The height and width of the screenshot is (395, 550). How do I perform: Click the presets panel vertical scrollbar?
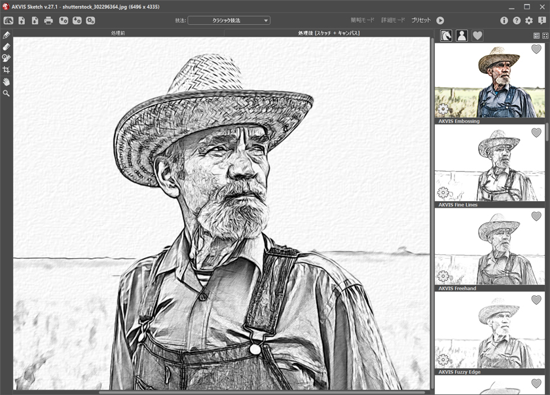pos(547,130)
